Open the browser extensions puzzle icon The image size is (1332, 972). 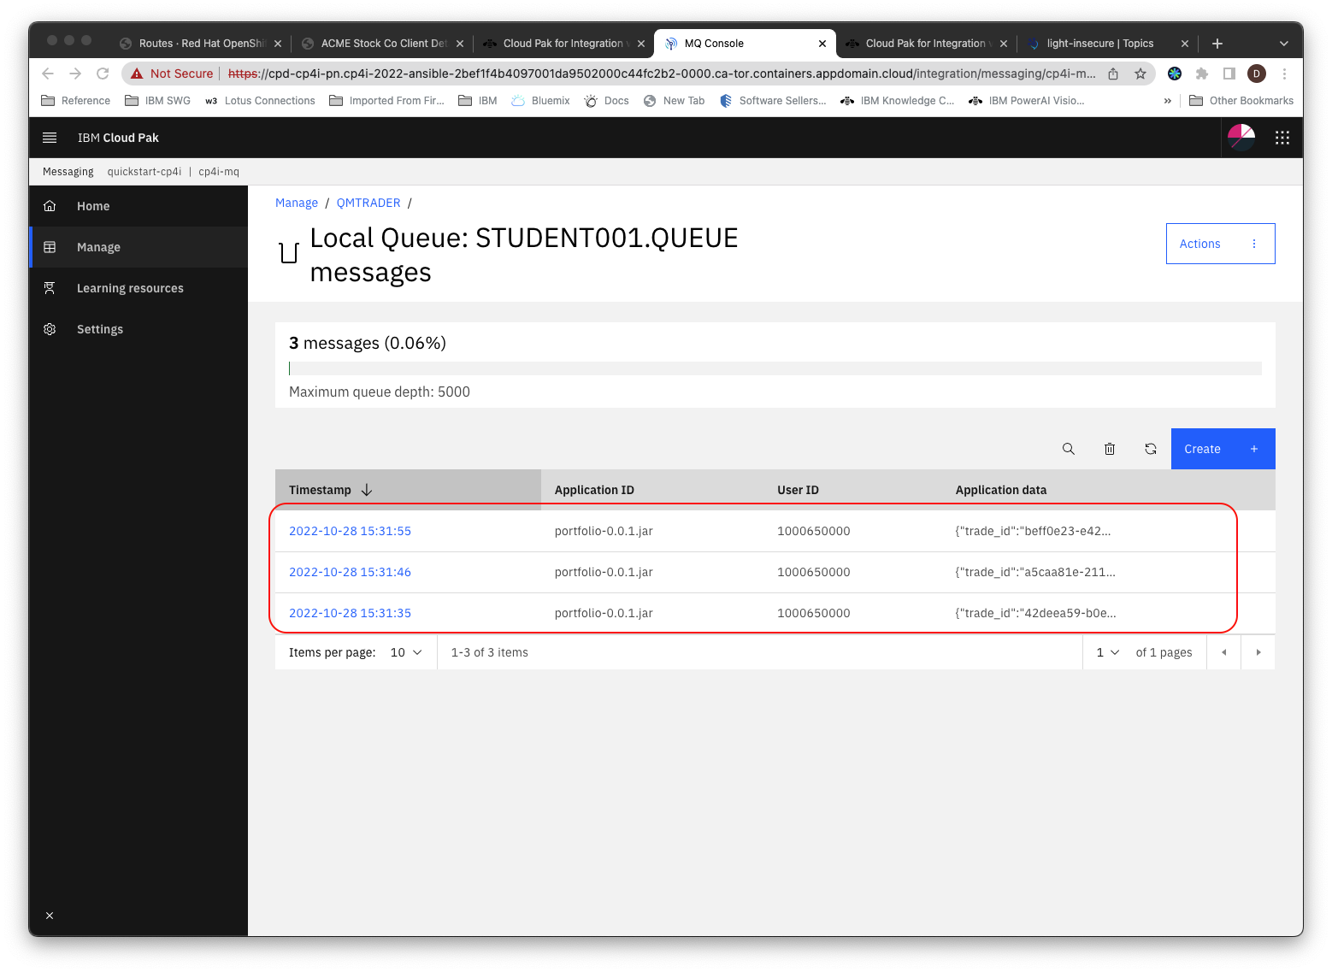click(x=1202, y=74)
